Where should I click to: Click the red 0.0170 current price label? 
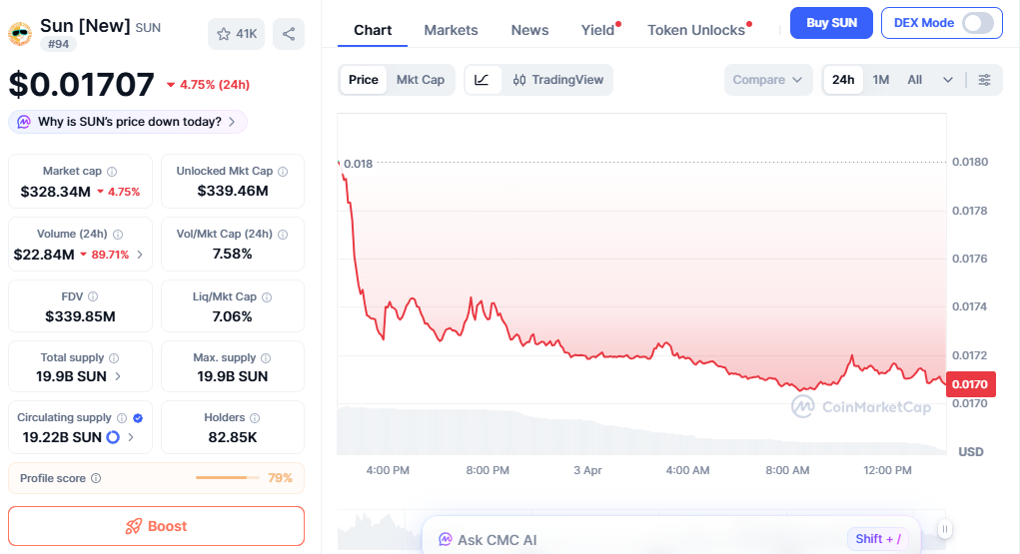tap(970, 384)
